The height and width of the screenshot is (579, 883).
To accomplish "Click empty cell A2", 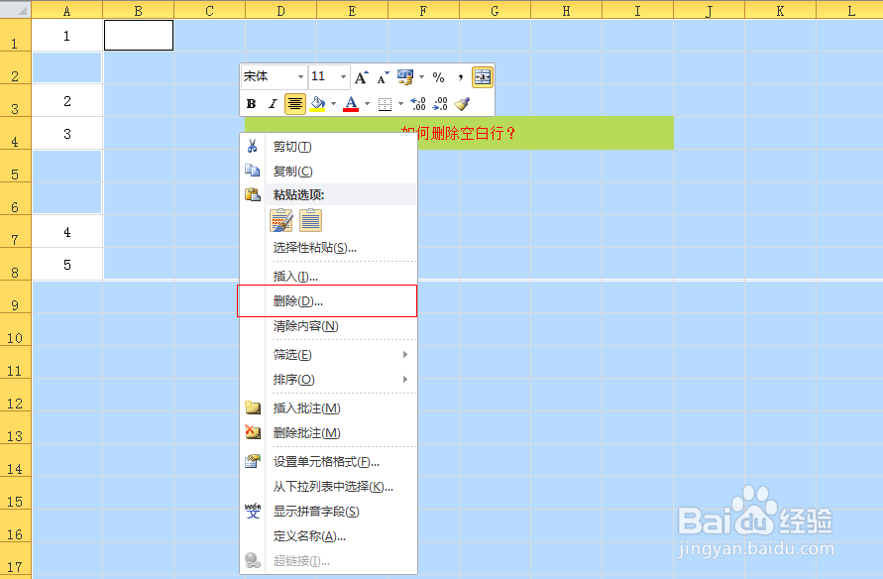I will coord(67,68).
